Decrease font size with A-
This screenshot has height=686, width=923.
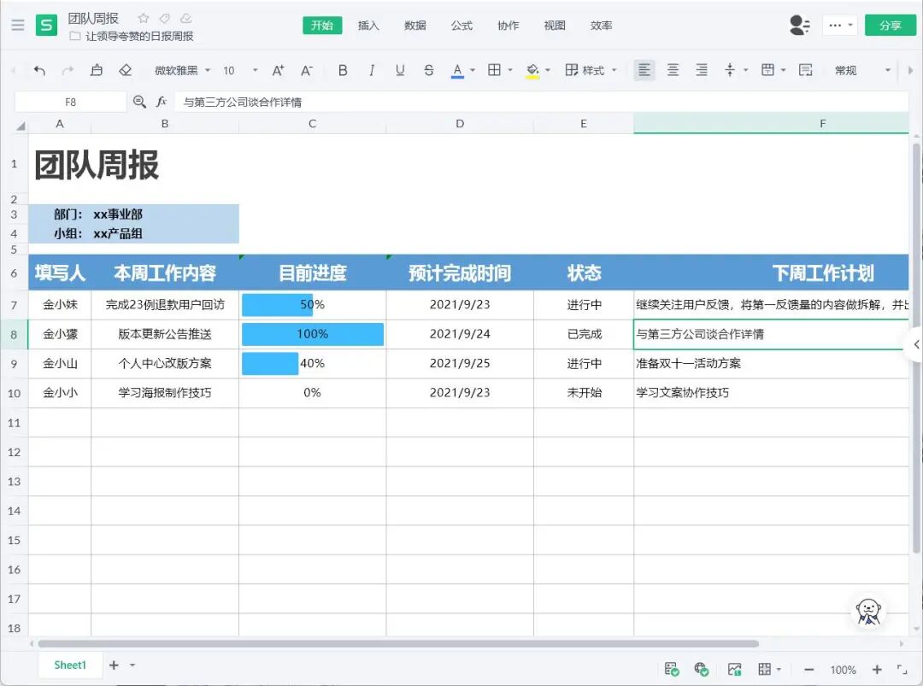click(307, 71)
